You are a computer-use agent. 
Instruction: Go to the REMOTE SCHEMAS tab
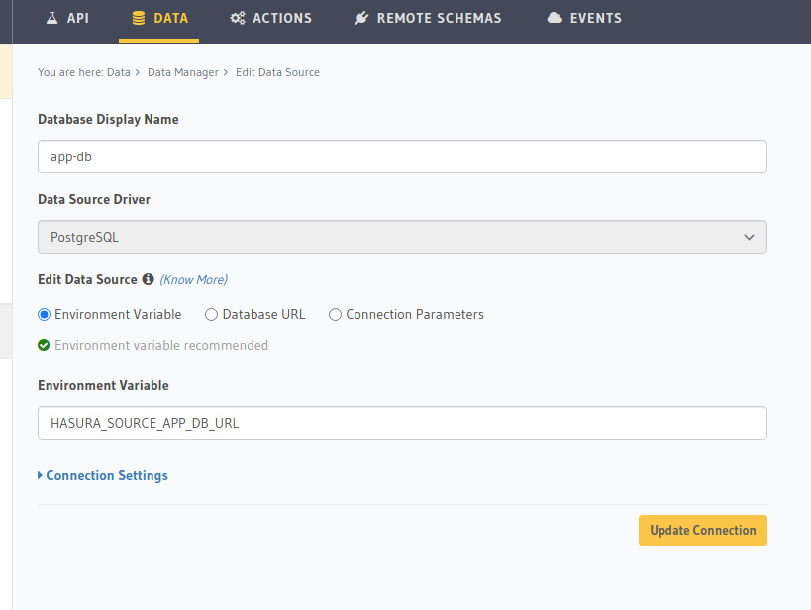(x=428, y=19)
